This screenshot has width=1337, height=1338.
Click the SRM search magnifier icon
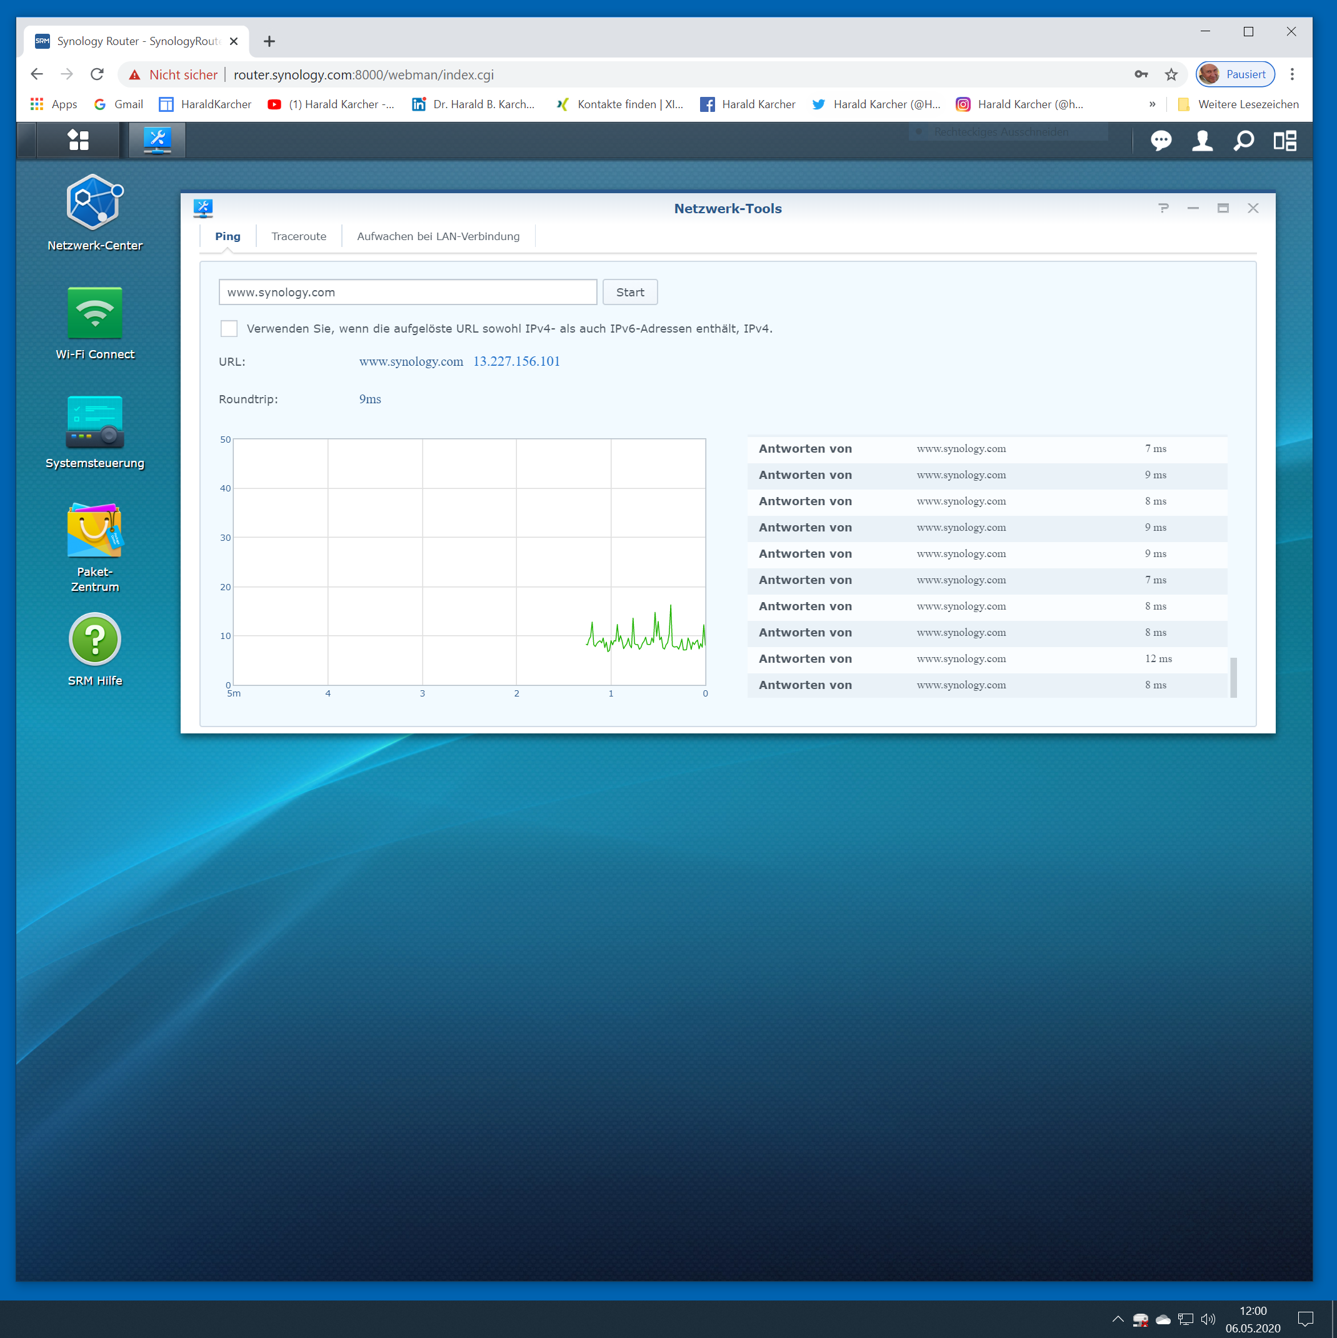coord(1243,141)
